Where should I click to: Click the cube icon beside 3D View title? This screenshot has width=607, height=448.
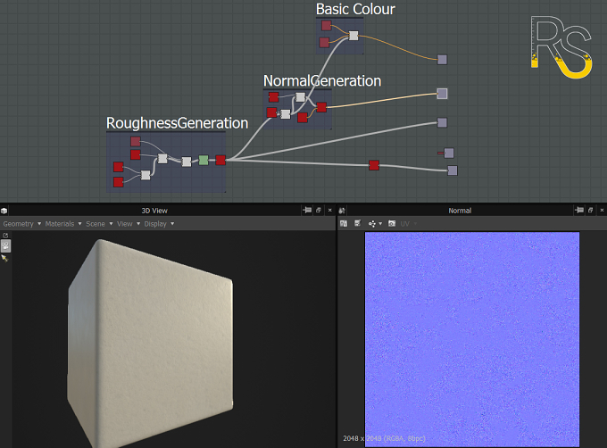click(4, 211)
